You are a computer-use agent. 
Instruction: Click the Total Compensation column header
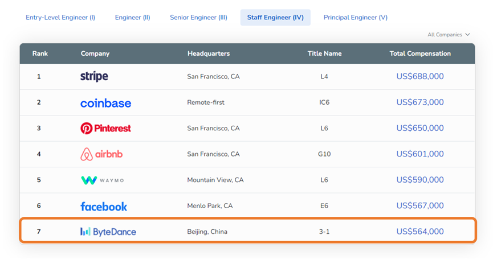(x=420, y=53)
